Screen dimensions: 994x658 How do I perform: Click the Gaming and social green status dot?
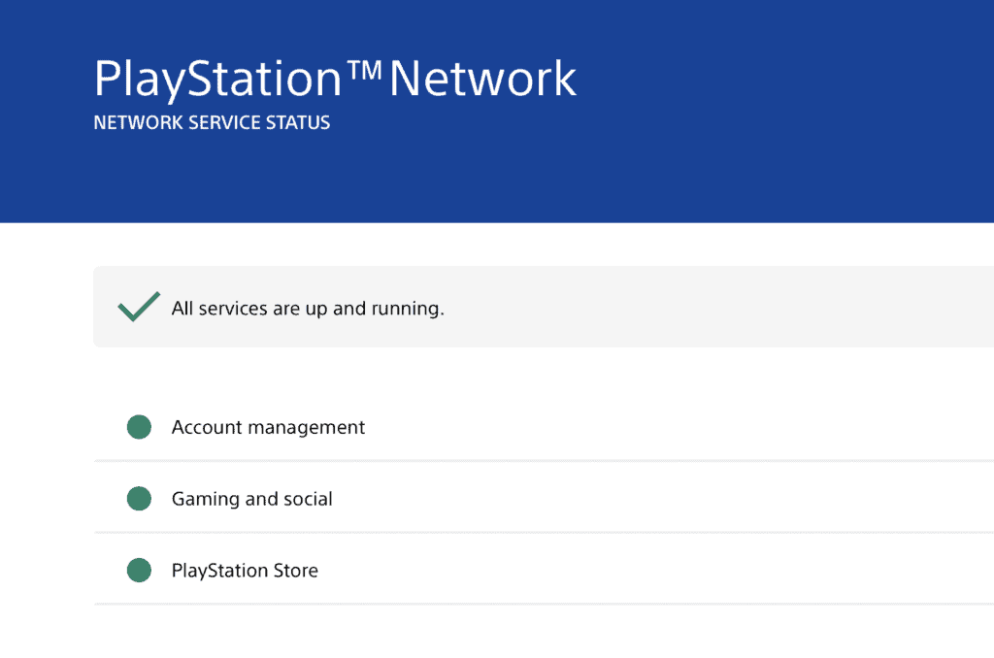pyautogui.click(x=139, y=499)
